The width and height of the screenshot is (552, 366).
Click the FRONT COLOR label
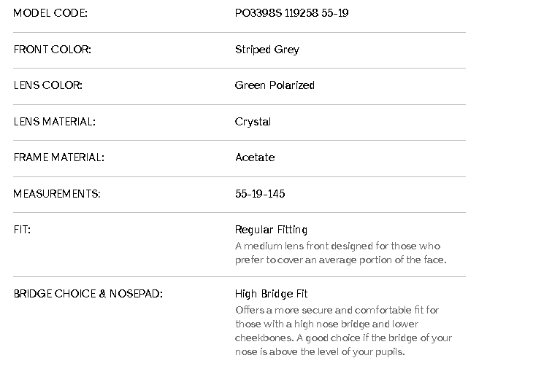(52, 50)
